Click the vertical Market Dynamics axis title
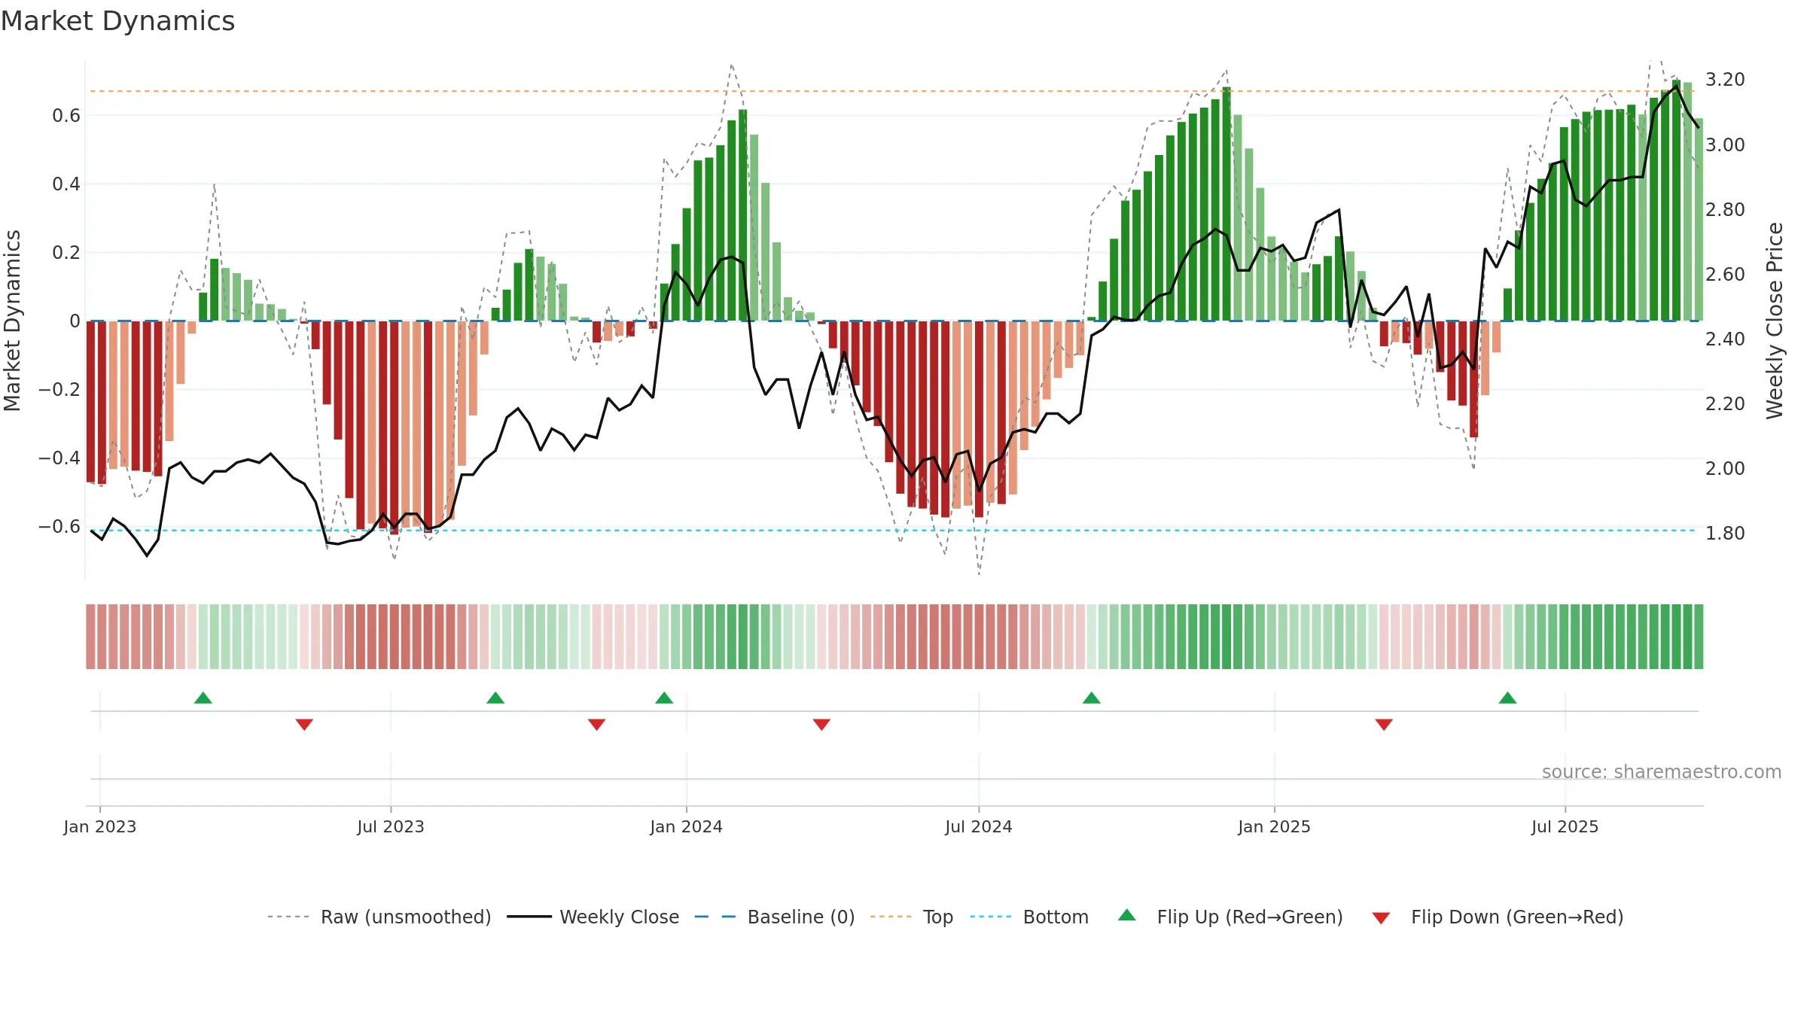Screen dimensions: 1807x1016 (x=12, y=321)
